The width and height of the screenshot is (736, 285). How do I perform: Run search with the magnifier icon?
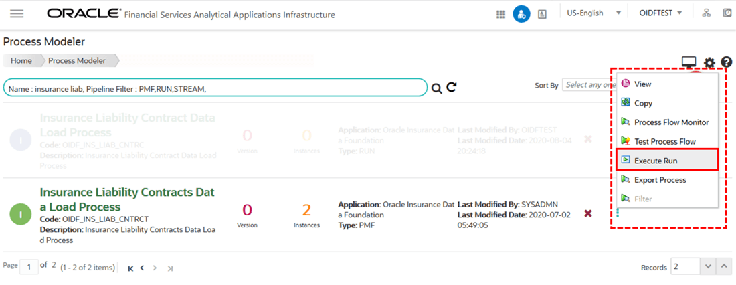pos(436,88)
